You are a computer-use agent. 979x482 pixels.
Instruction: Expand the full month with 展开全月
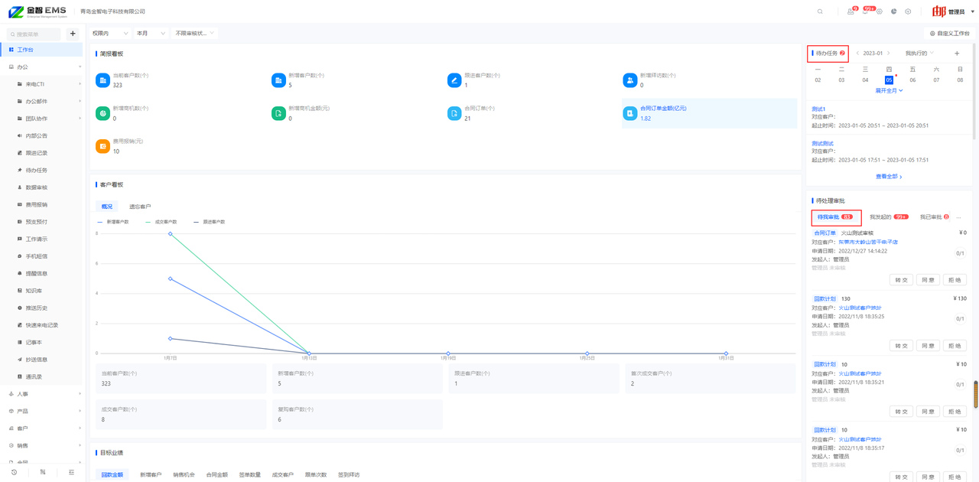tap(889, 90)
